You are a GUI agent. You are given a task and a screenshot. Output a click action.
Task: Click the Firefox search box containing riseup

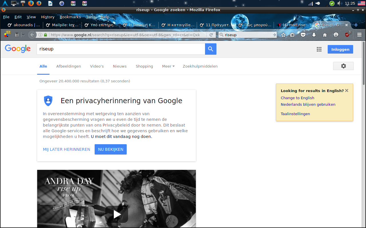coord(248,35)
